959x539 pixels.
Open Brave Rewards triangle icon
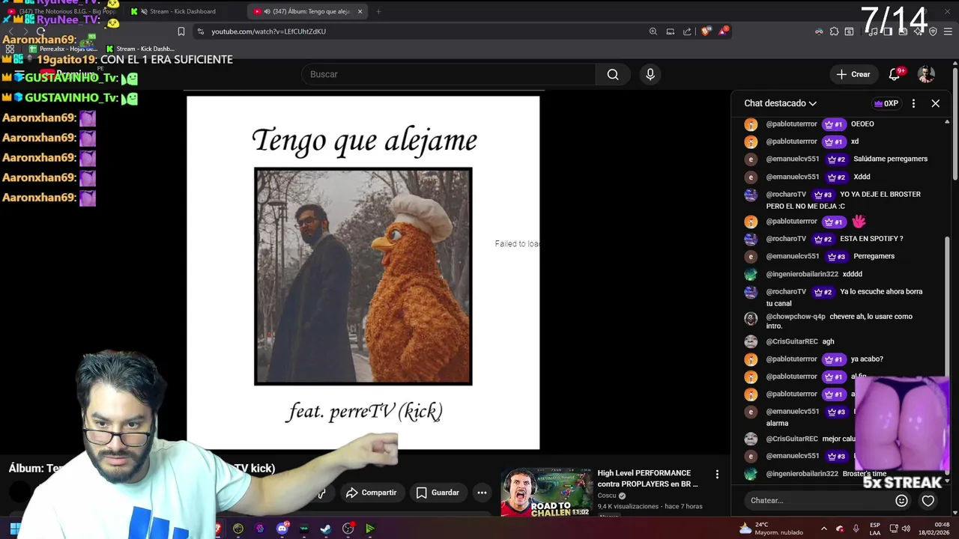723,31
